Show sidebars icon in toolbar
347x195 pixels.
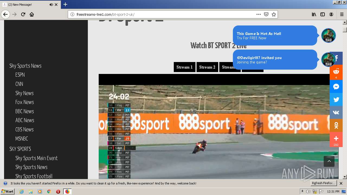coord(323,14)
